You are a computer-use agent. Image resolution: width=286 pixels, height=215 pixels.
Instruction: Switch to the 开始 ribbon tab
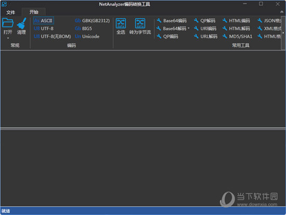pos(34,12)
